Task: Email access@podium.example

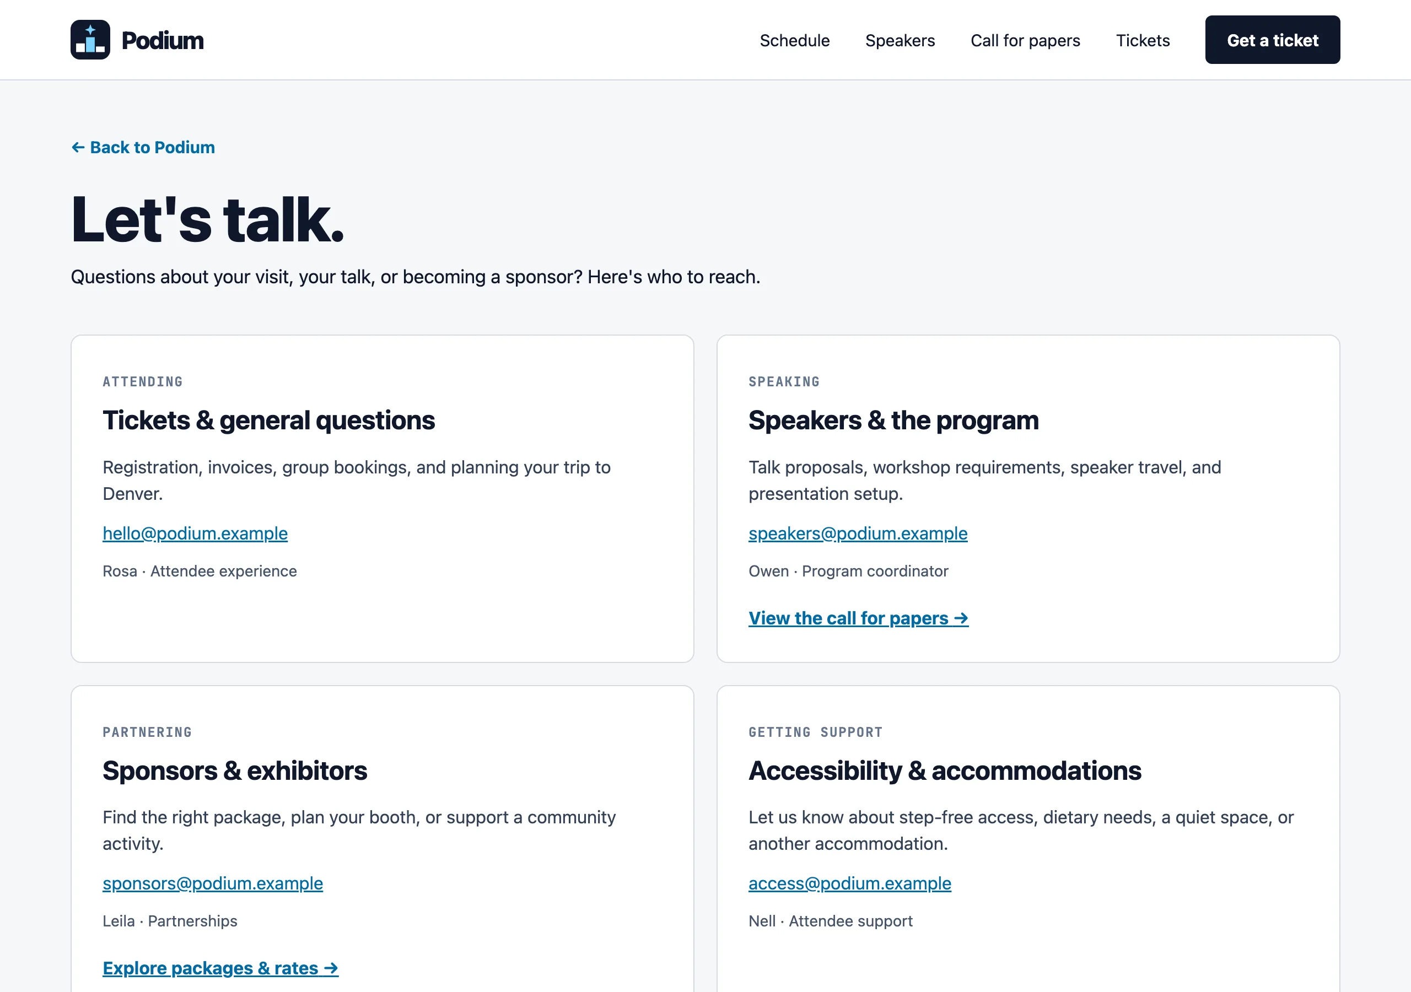Action: [x=849, y=883]
